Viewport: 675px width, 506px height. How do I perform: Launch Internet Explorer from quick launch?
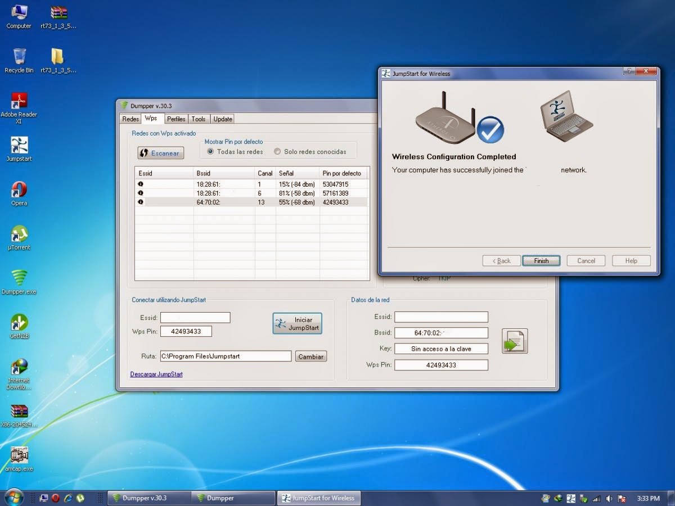pyautogui.click(x=68, y=498)
